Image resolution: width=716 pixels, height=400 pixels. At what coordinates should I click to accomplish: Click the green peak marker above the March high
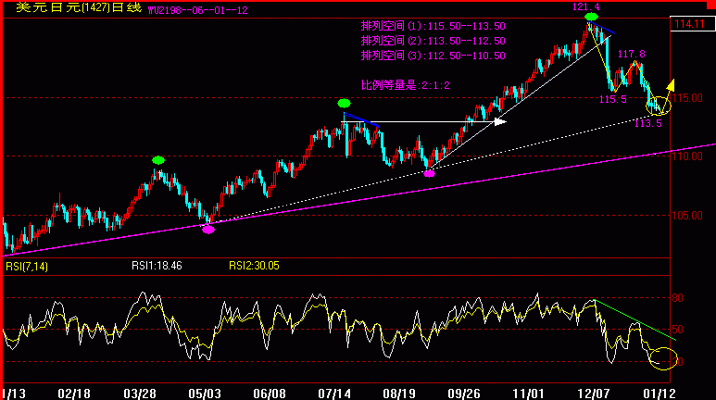[158, 160]
